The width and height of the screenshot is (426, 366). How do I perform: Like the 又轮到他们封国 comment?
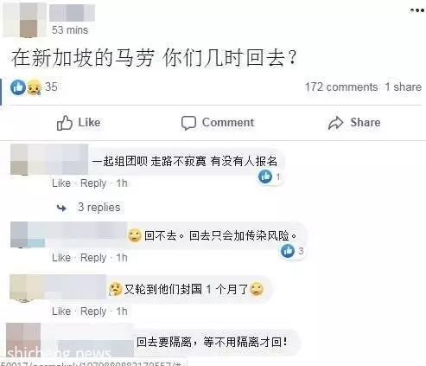click(61, 311)
